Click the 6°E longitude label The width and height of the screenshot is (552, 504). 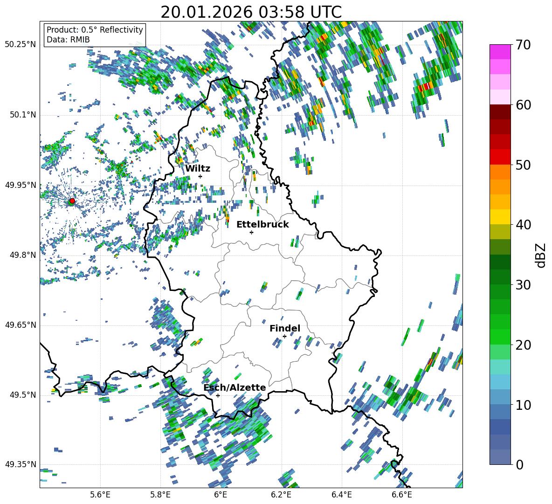point(221,495)
